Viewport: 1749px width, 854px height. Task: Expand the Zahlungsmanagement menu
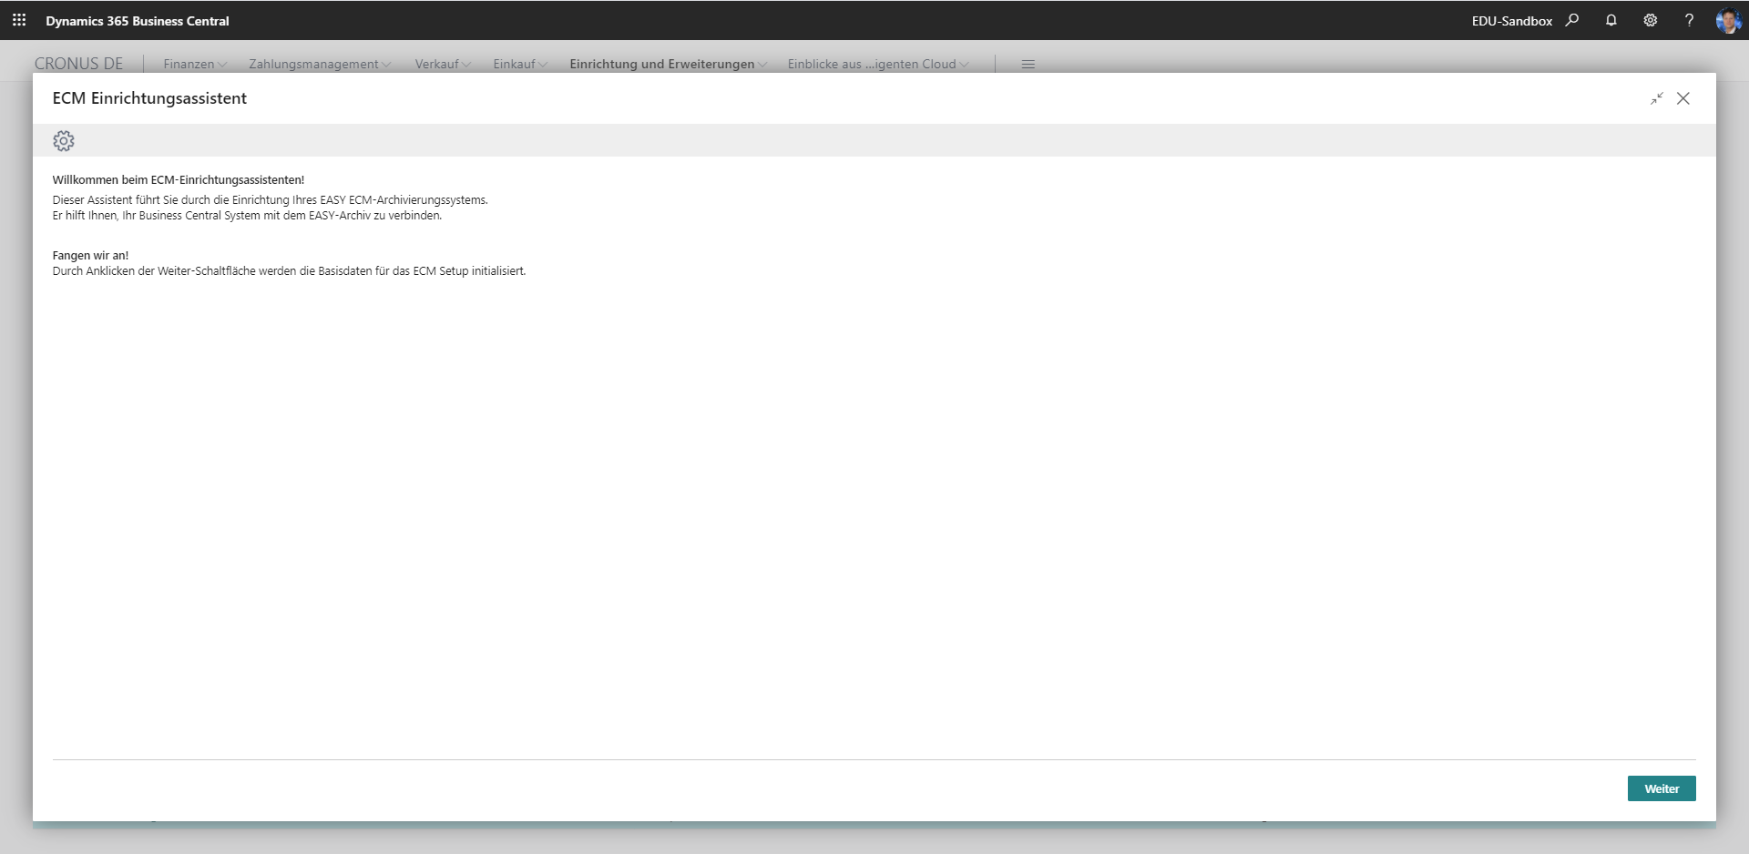pos(320,64)
